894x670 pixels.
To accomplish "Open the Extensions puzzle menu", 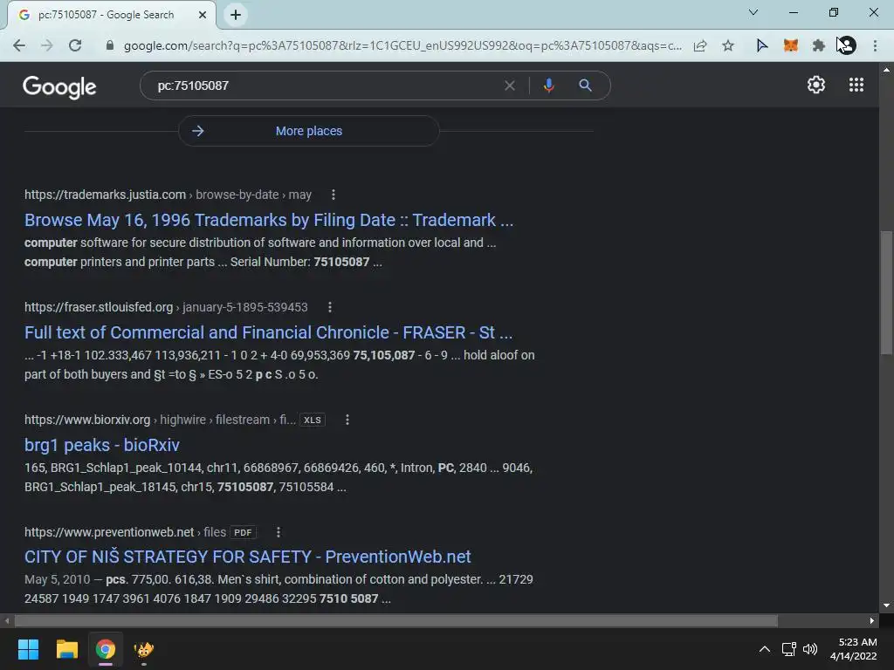I will (x=819, y=45).
